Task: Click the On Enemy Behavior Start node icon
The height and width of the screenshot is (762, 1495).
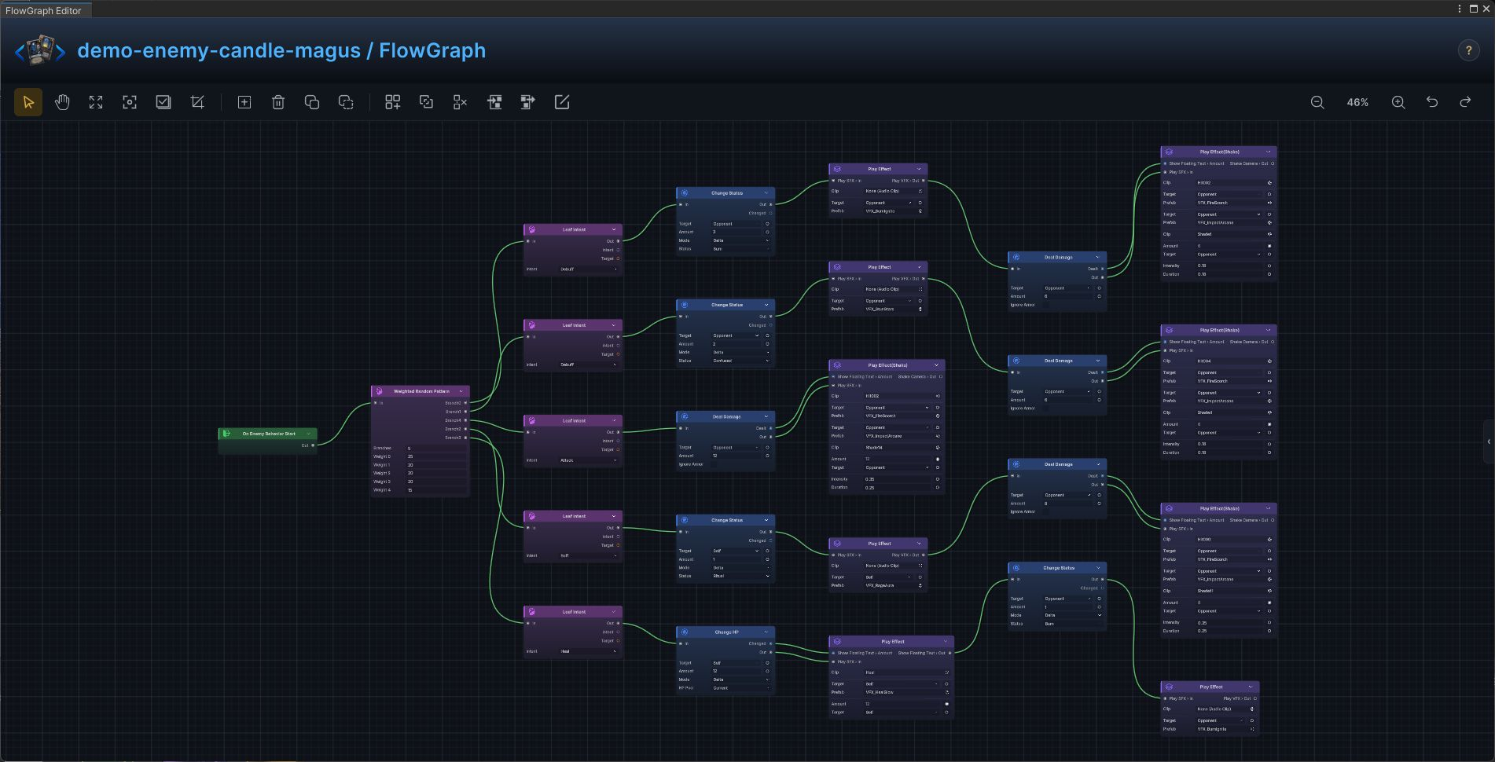Action: (x=226, y=434)
